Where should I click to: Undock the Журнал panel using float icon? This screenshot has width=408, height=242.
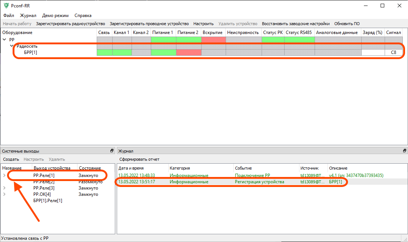coord(405,151)
